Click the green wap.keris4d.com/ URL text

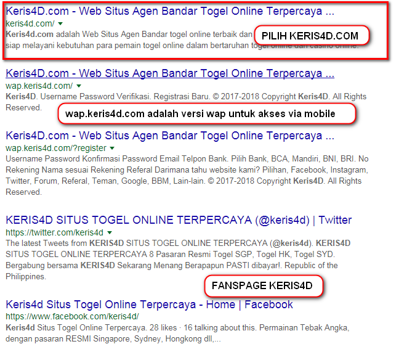click(39, 86)
